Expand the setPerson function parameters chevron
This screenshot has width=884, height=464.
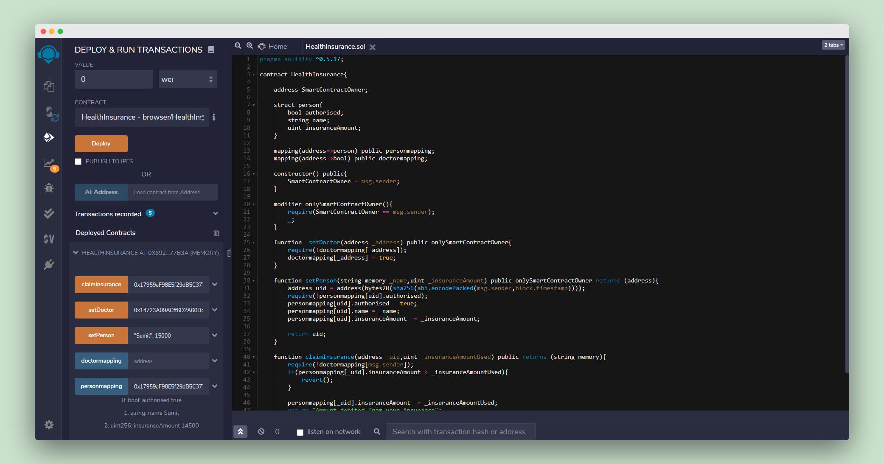[x=215, y=335]
